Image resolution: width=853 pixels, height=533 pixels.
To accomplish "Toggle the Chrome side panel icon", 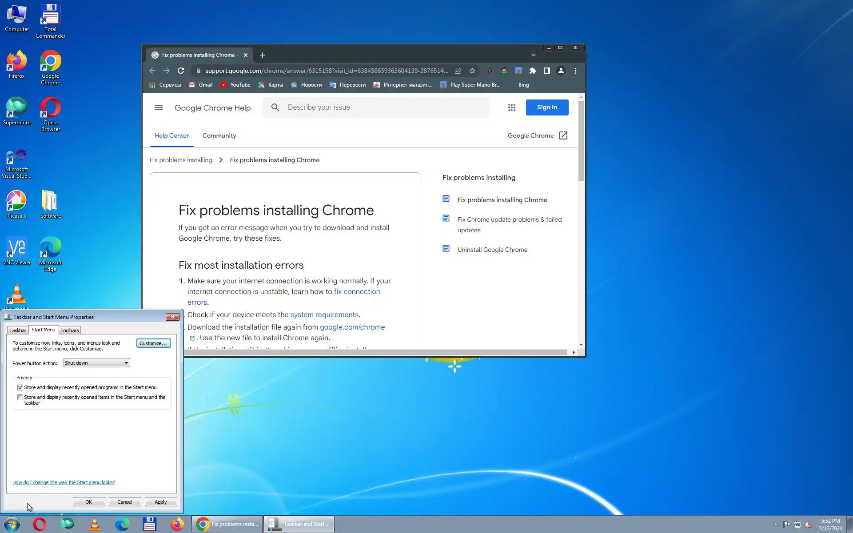I will [x=547, y=71].
